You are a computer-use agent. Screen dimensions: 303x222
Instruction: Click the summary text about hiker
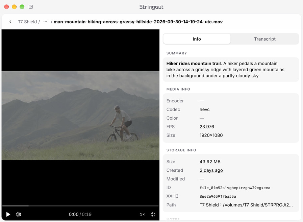pyautogui.click(x=225, y=70)
